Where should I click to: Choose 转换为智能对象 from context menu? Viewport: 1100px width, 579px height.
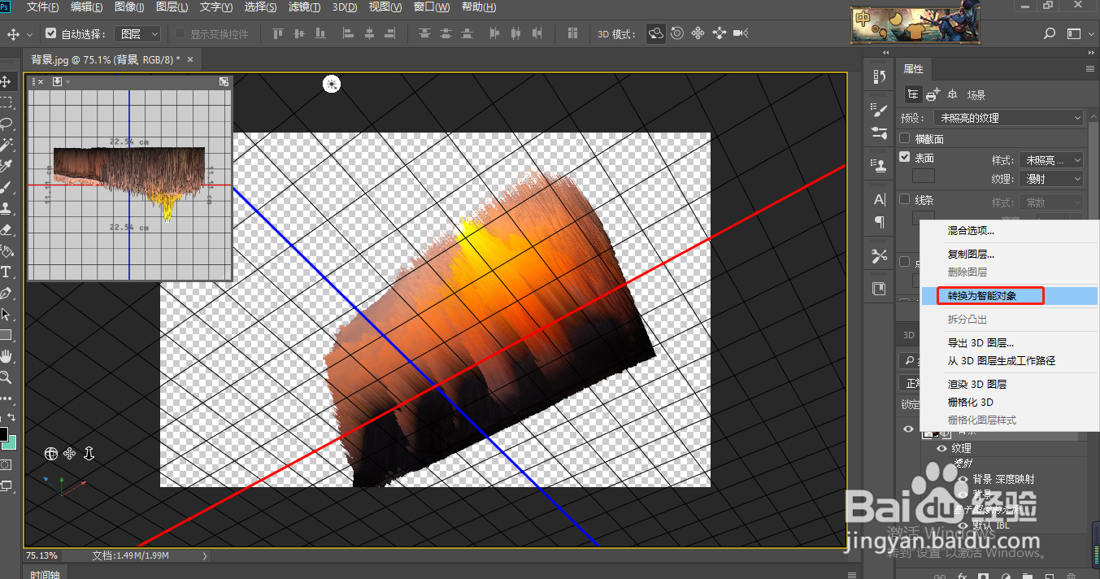981,296
